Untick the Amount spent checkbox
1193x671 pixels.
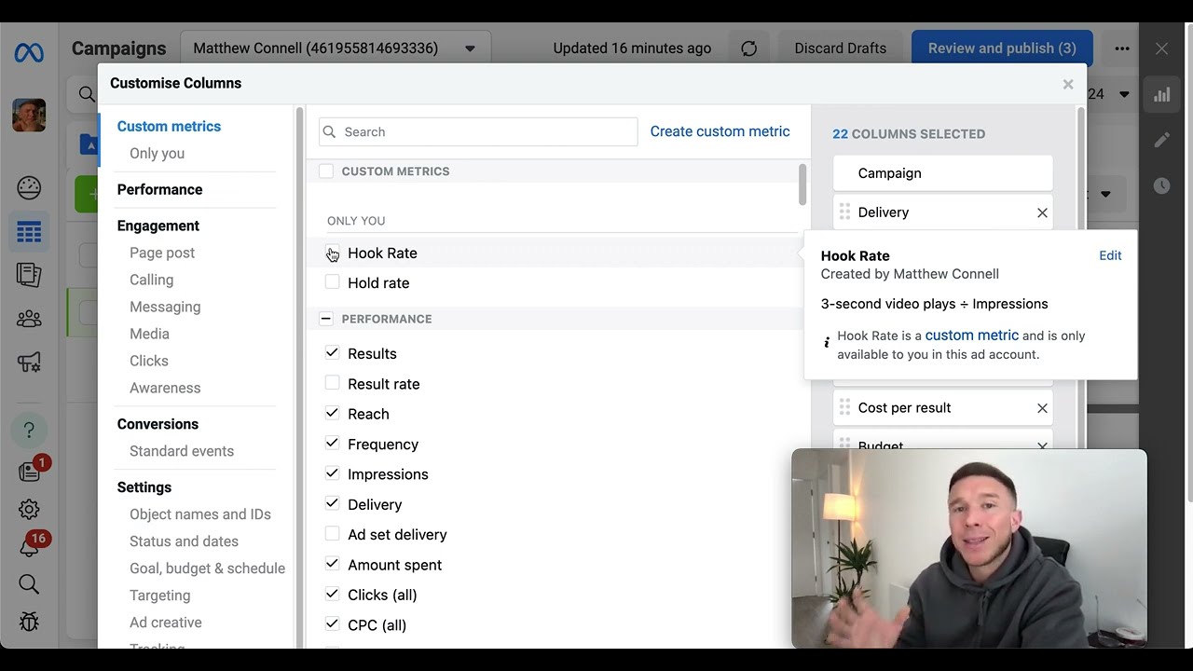[332, 564]
